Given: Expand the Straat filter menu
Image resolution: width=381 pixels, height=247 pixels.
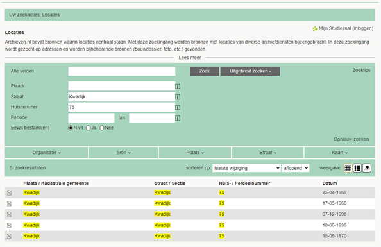Looking at the screenshot, I should click(267, 153).
